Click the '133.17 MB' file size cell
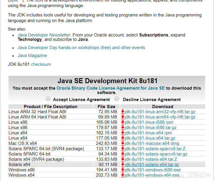The width and height of the screenshot is (214, 181). 107,149
